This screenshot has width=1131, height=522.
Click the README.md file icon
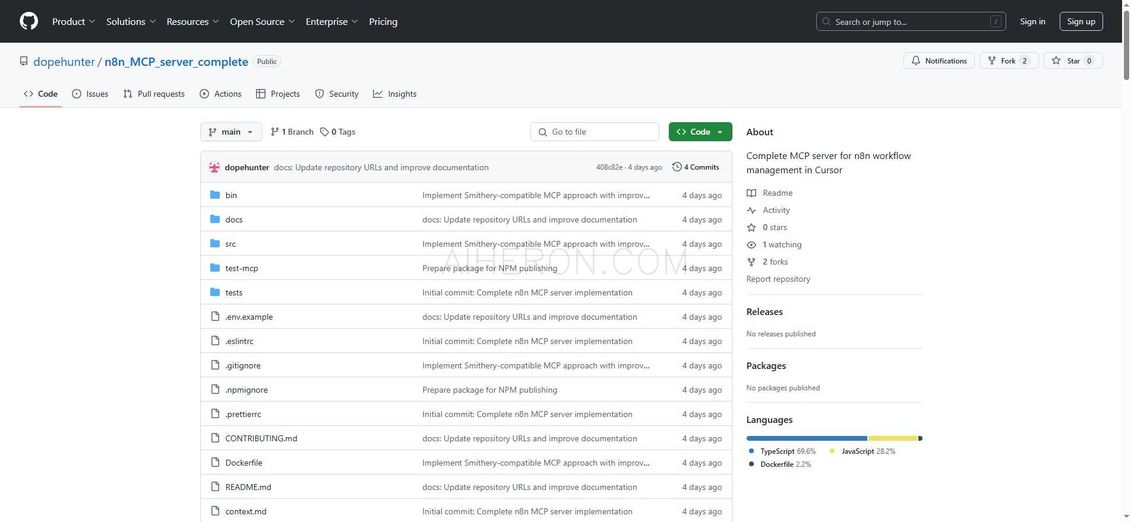[x=215, y=486]
